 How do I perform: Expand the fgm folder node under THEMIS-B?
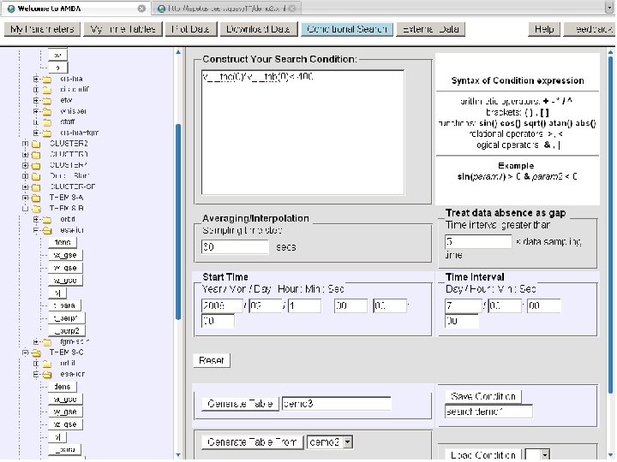point(36,341)
